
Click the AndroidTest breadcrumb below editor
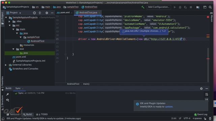point(73,84)
